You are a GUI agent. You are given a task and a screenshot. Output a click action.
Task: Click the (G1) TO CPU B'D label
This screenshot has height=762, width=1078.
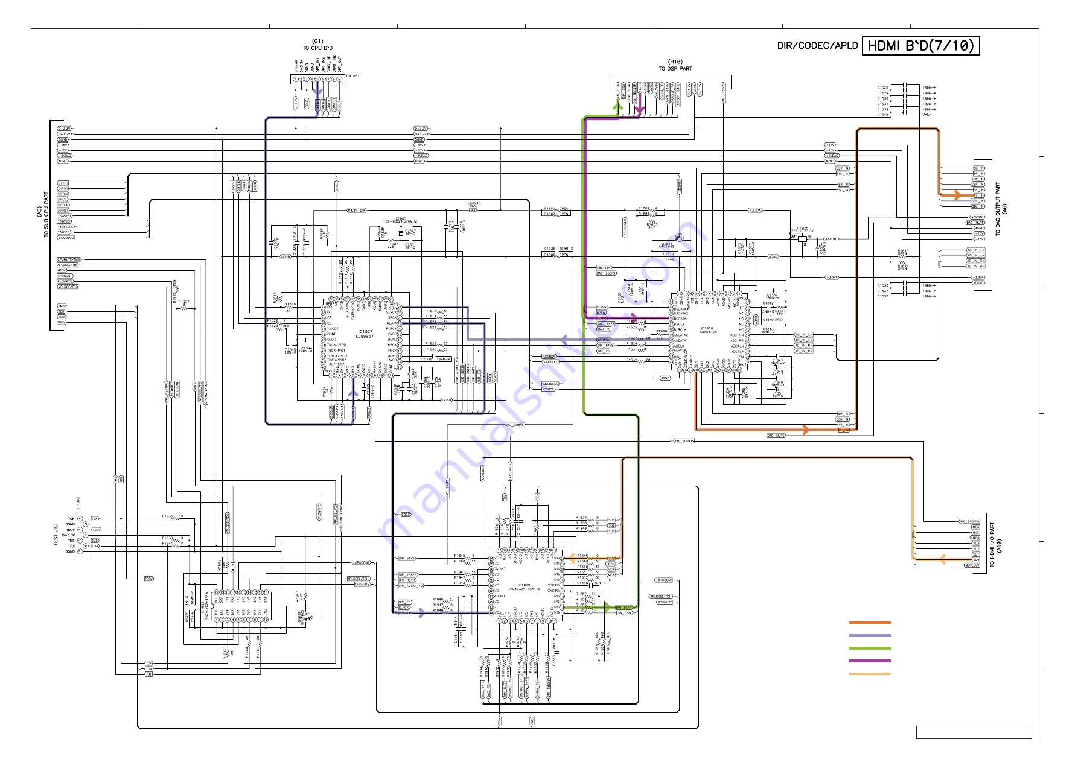coord(317,45)
